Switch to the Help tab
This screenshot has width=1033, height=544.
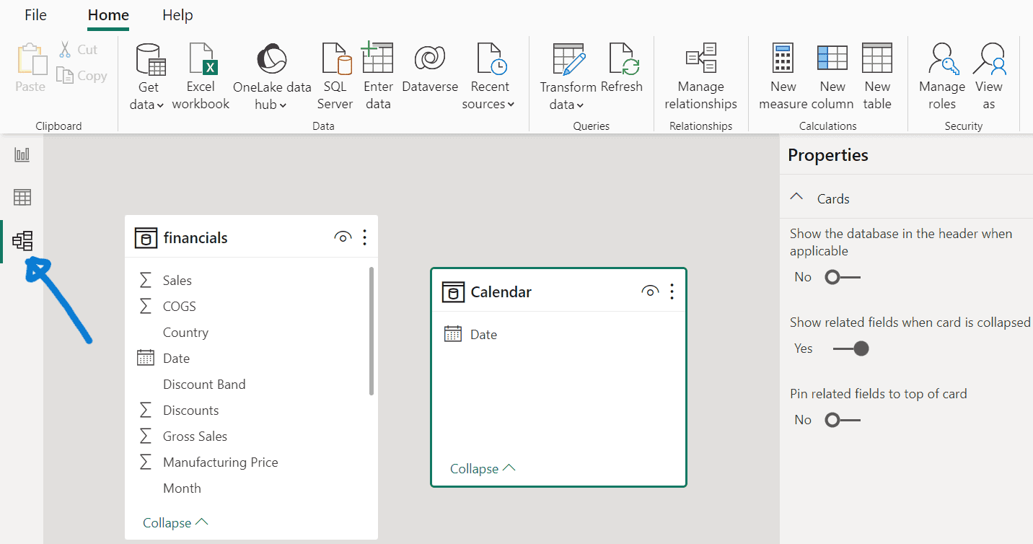point(177,15)
